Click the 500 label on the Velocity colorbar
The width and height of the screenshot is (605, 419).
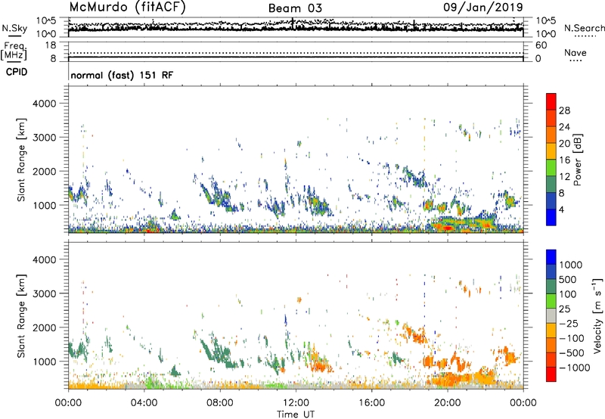tap(568, 280)
